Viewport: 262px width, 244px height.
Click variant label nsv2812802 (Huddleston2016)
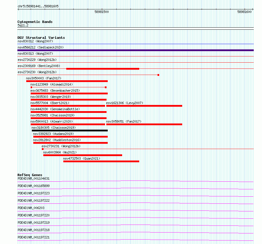pos(57,140)
